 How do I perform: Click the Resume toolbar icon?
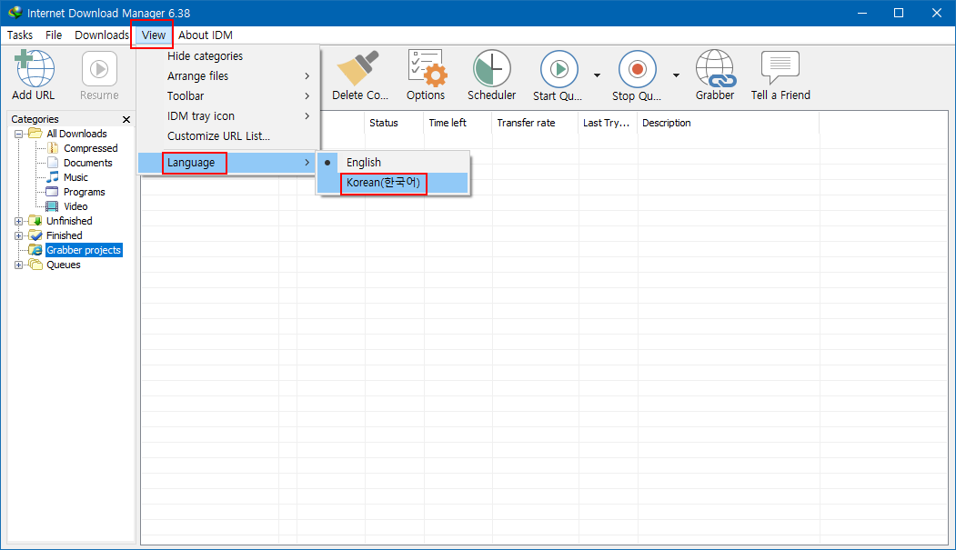pos(99,69)
